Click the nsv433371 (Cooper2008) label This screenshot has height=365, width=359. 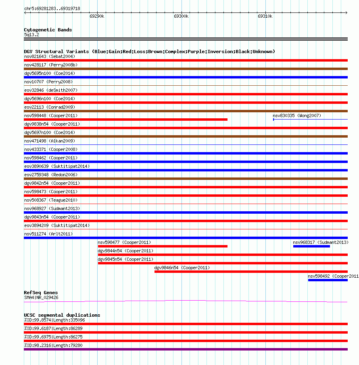pyautogui.click(x=51, y=149)
